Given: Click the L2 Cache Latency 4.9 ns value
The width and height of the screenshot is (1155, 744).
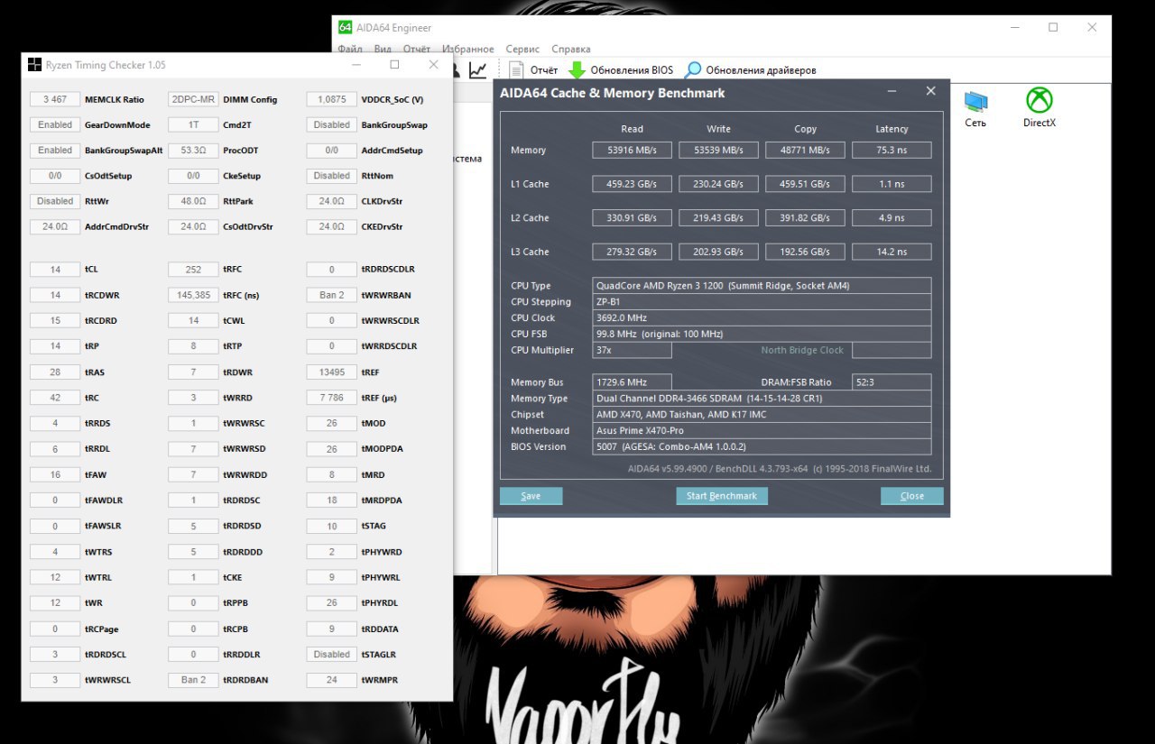Looking at the screenshot, I should (892, 217).
